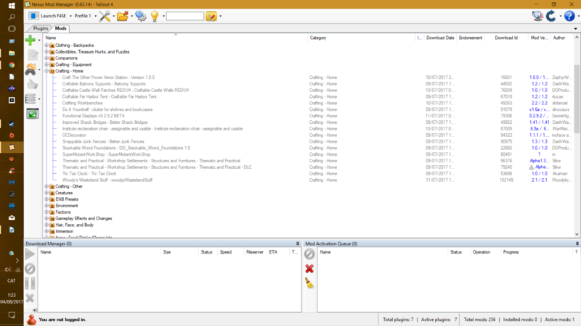Focus the toolbar search text field
This screenshot has height=326, width=581.
tap(185, 16)
